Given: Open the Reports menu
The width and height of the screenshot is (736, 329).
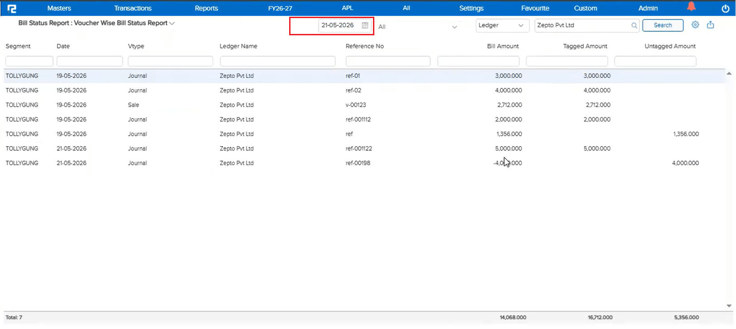Looking at the screenshot, I should click(206, 8).
